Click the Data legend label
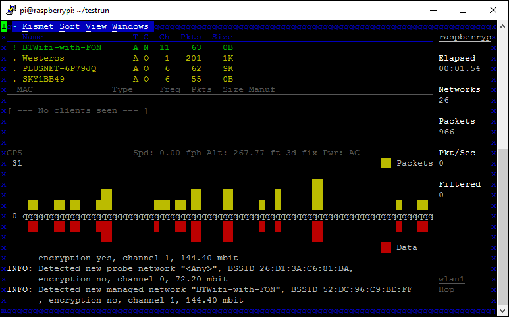 [407, 248]
